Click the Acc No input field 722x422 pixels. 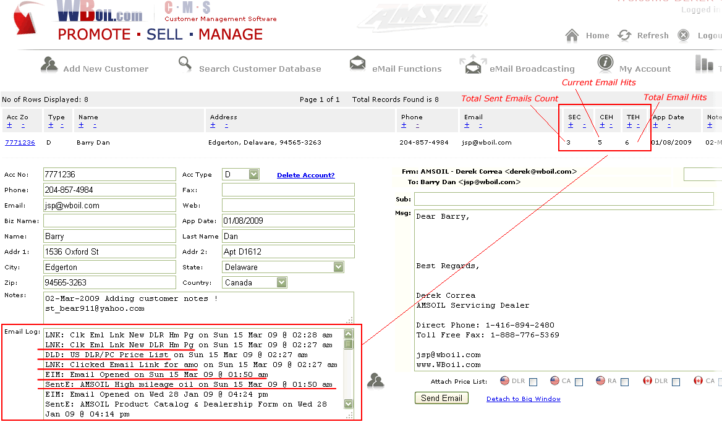click(x=109, y=174)
